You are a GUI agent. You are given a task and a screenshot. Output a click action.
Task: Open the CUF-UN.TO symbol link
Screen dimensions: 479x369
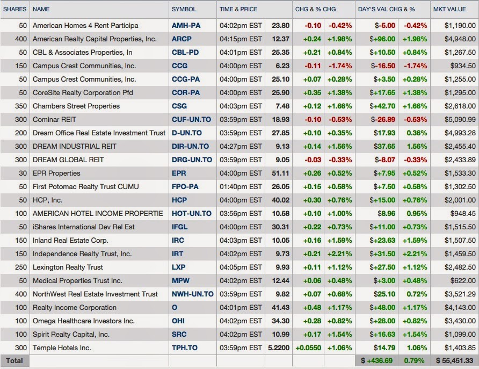click(191, 120)
